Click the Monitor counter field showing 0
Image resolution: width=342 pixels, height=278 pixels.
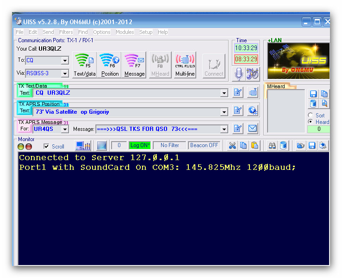coord(119,145)
